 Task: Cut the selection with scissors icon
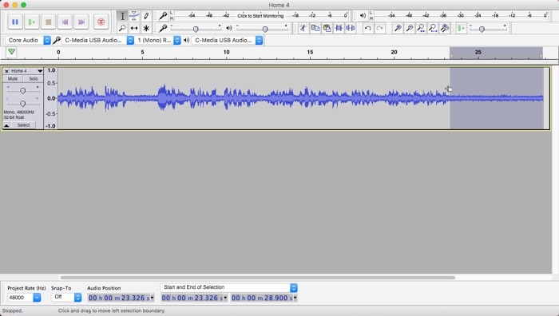303,28
